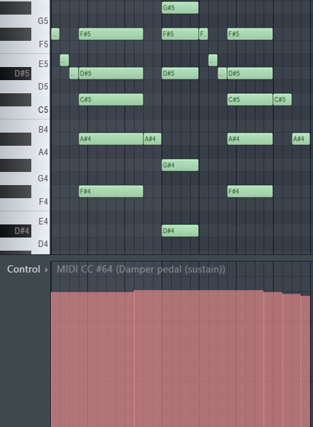Play the black key between G5 and F5
Image resolution: width=313 pixels, height=427 pixels.
15,34
